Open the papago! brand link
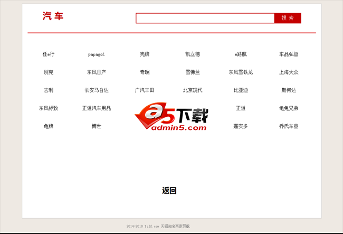Viewport: 343px width, 234px height. point(97,54)
